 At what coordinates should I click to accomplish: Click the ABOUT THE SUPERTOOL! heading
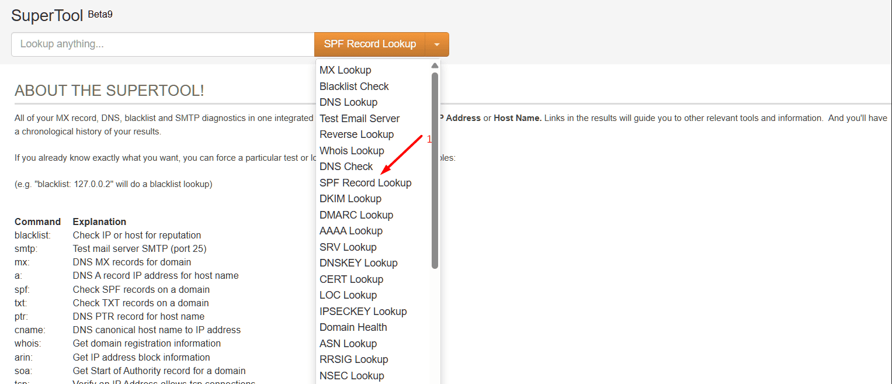(109, 91)
